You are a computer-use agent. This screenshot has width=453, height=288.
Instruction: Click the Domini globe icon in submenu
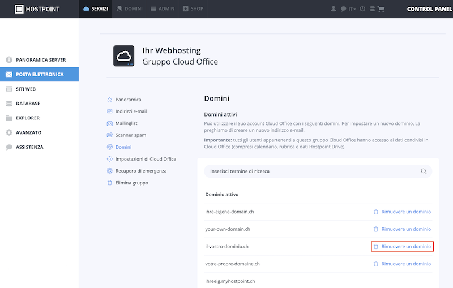tap(109, 147)
